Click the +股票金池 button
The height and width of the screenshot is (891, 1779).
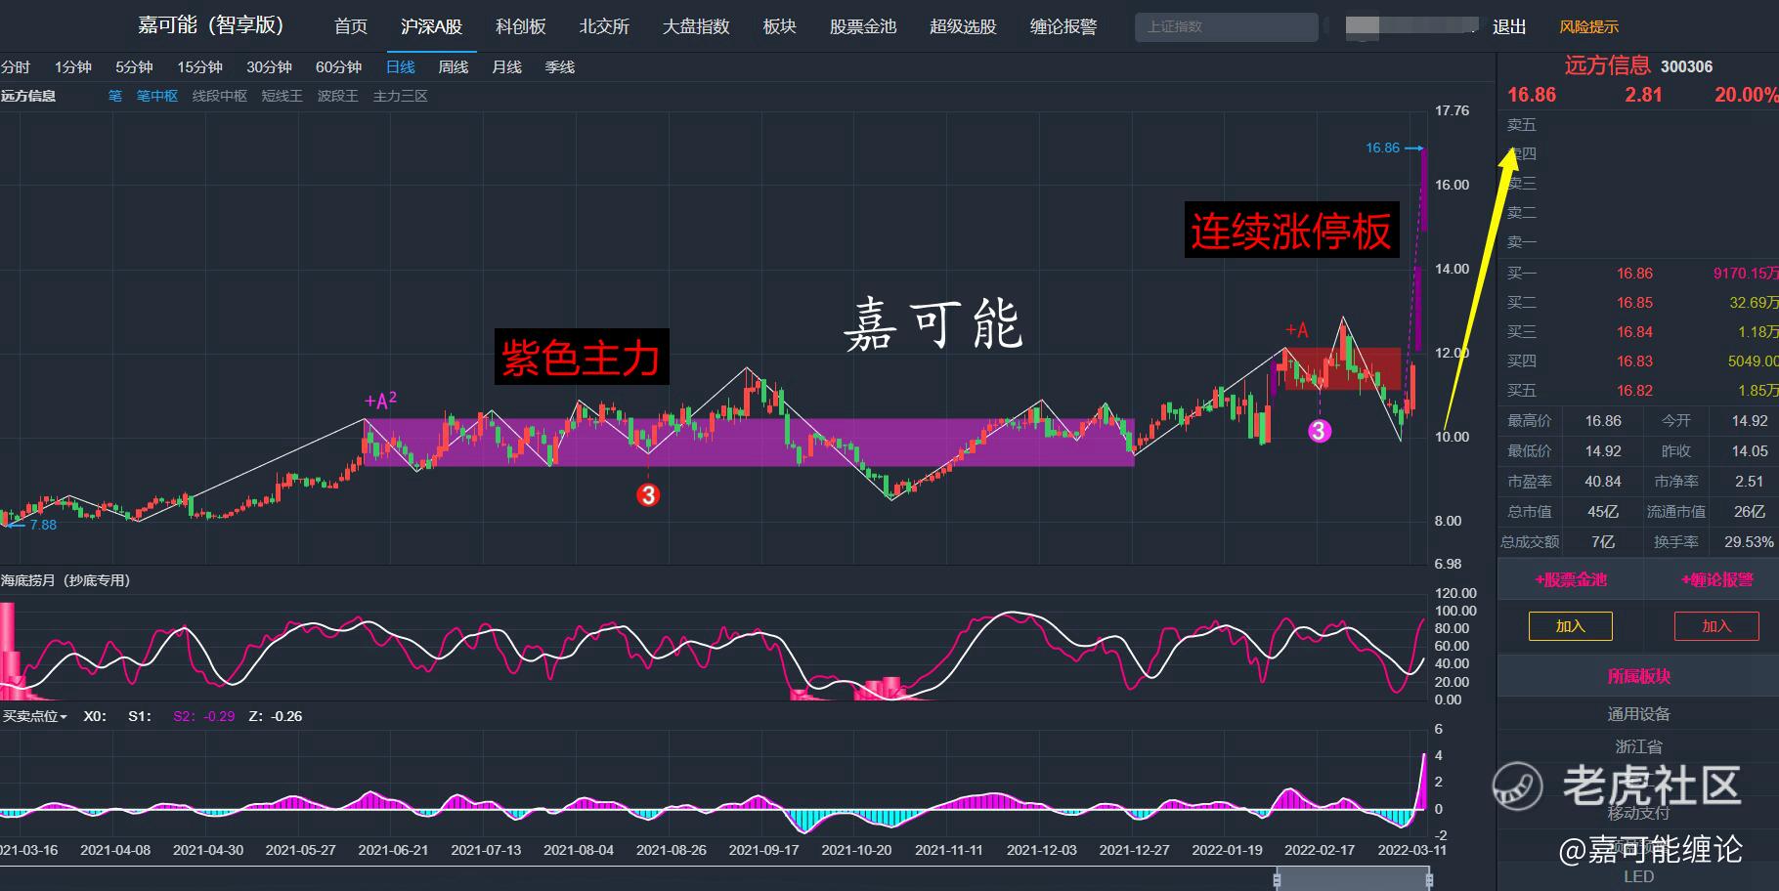[1571, 579]
